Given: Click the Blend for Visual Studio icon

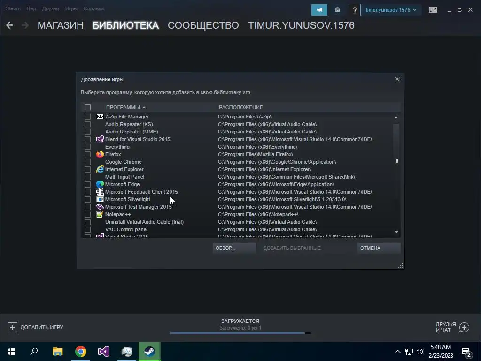Looking at the screenshot, I should coord(100,139).
